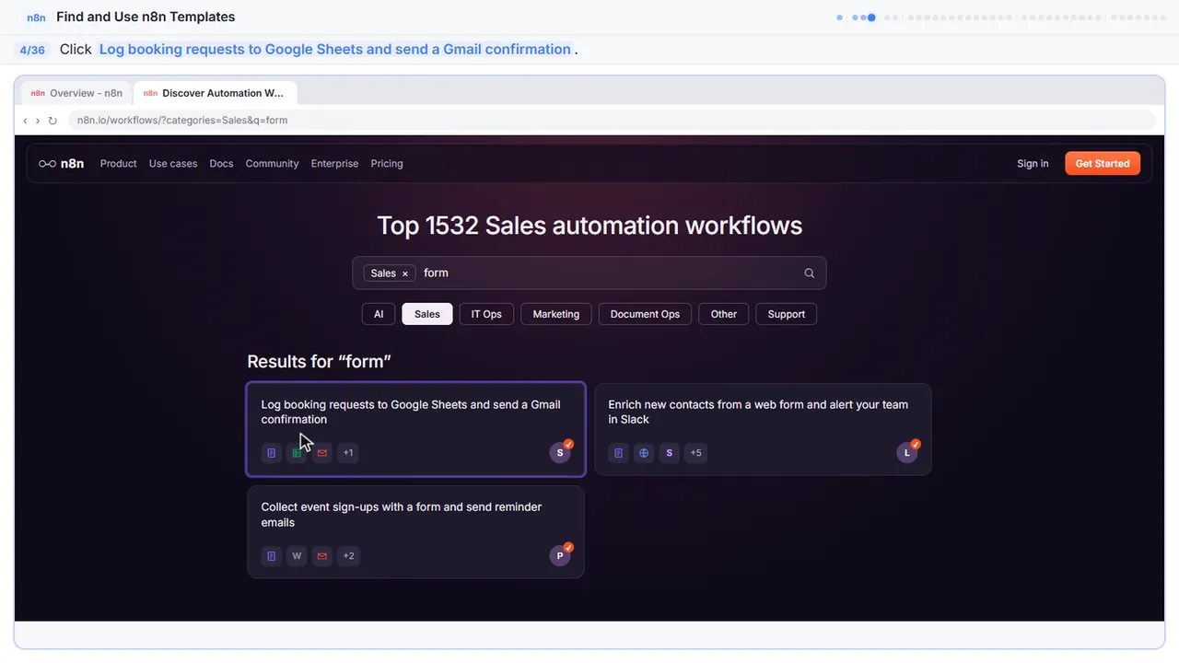Click +1 badge on Log booking card
This screenshot has width=1179, height=663.
(347, 453)
